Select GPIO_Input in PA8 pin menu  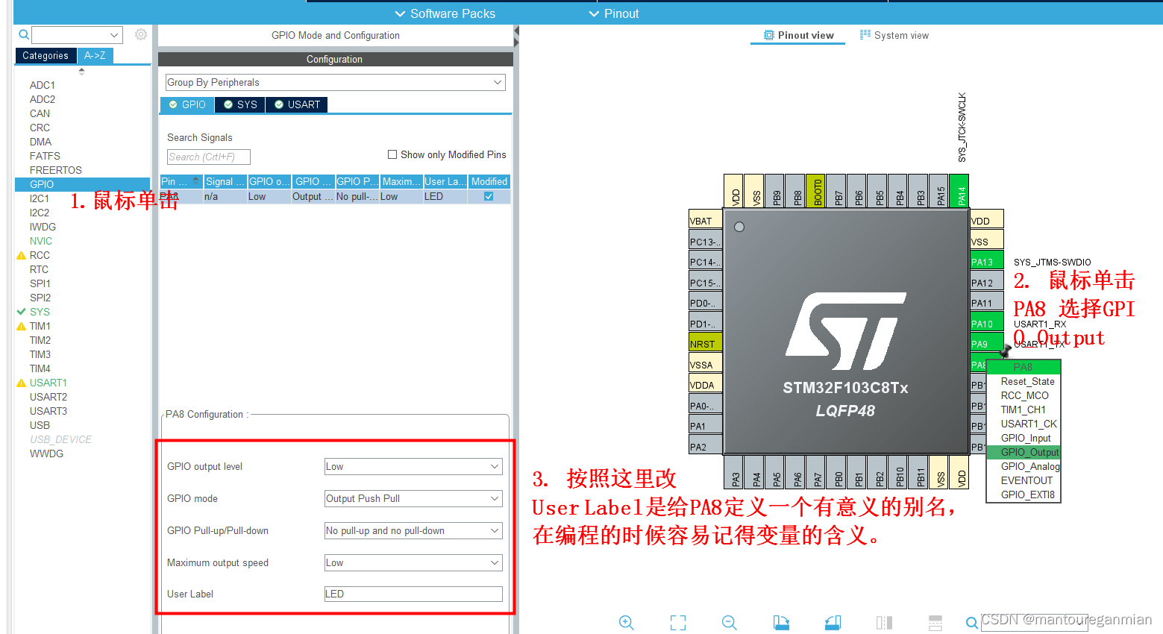1025,438
